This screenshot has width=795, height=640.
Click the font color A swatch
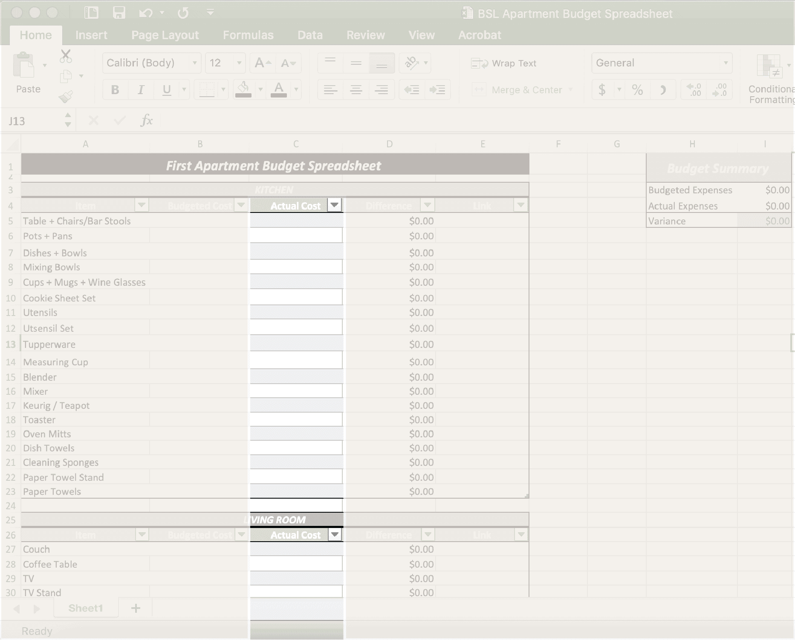coord(279,90)
